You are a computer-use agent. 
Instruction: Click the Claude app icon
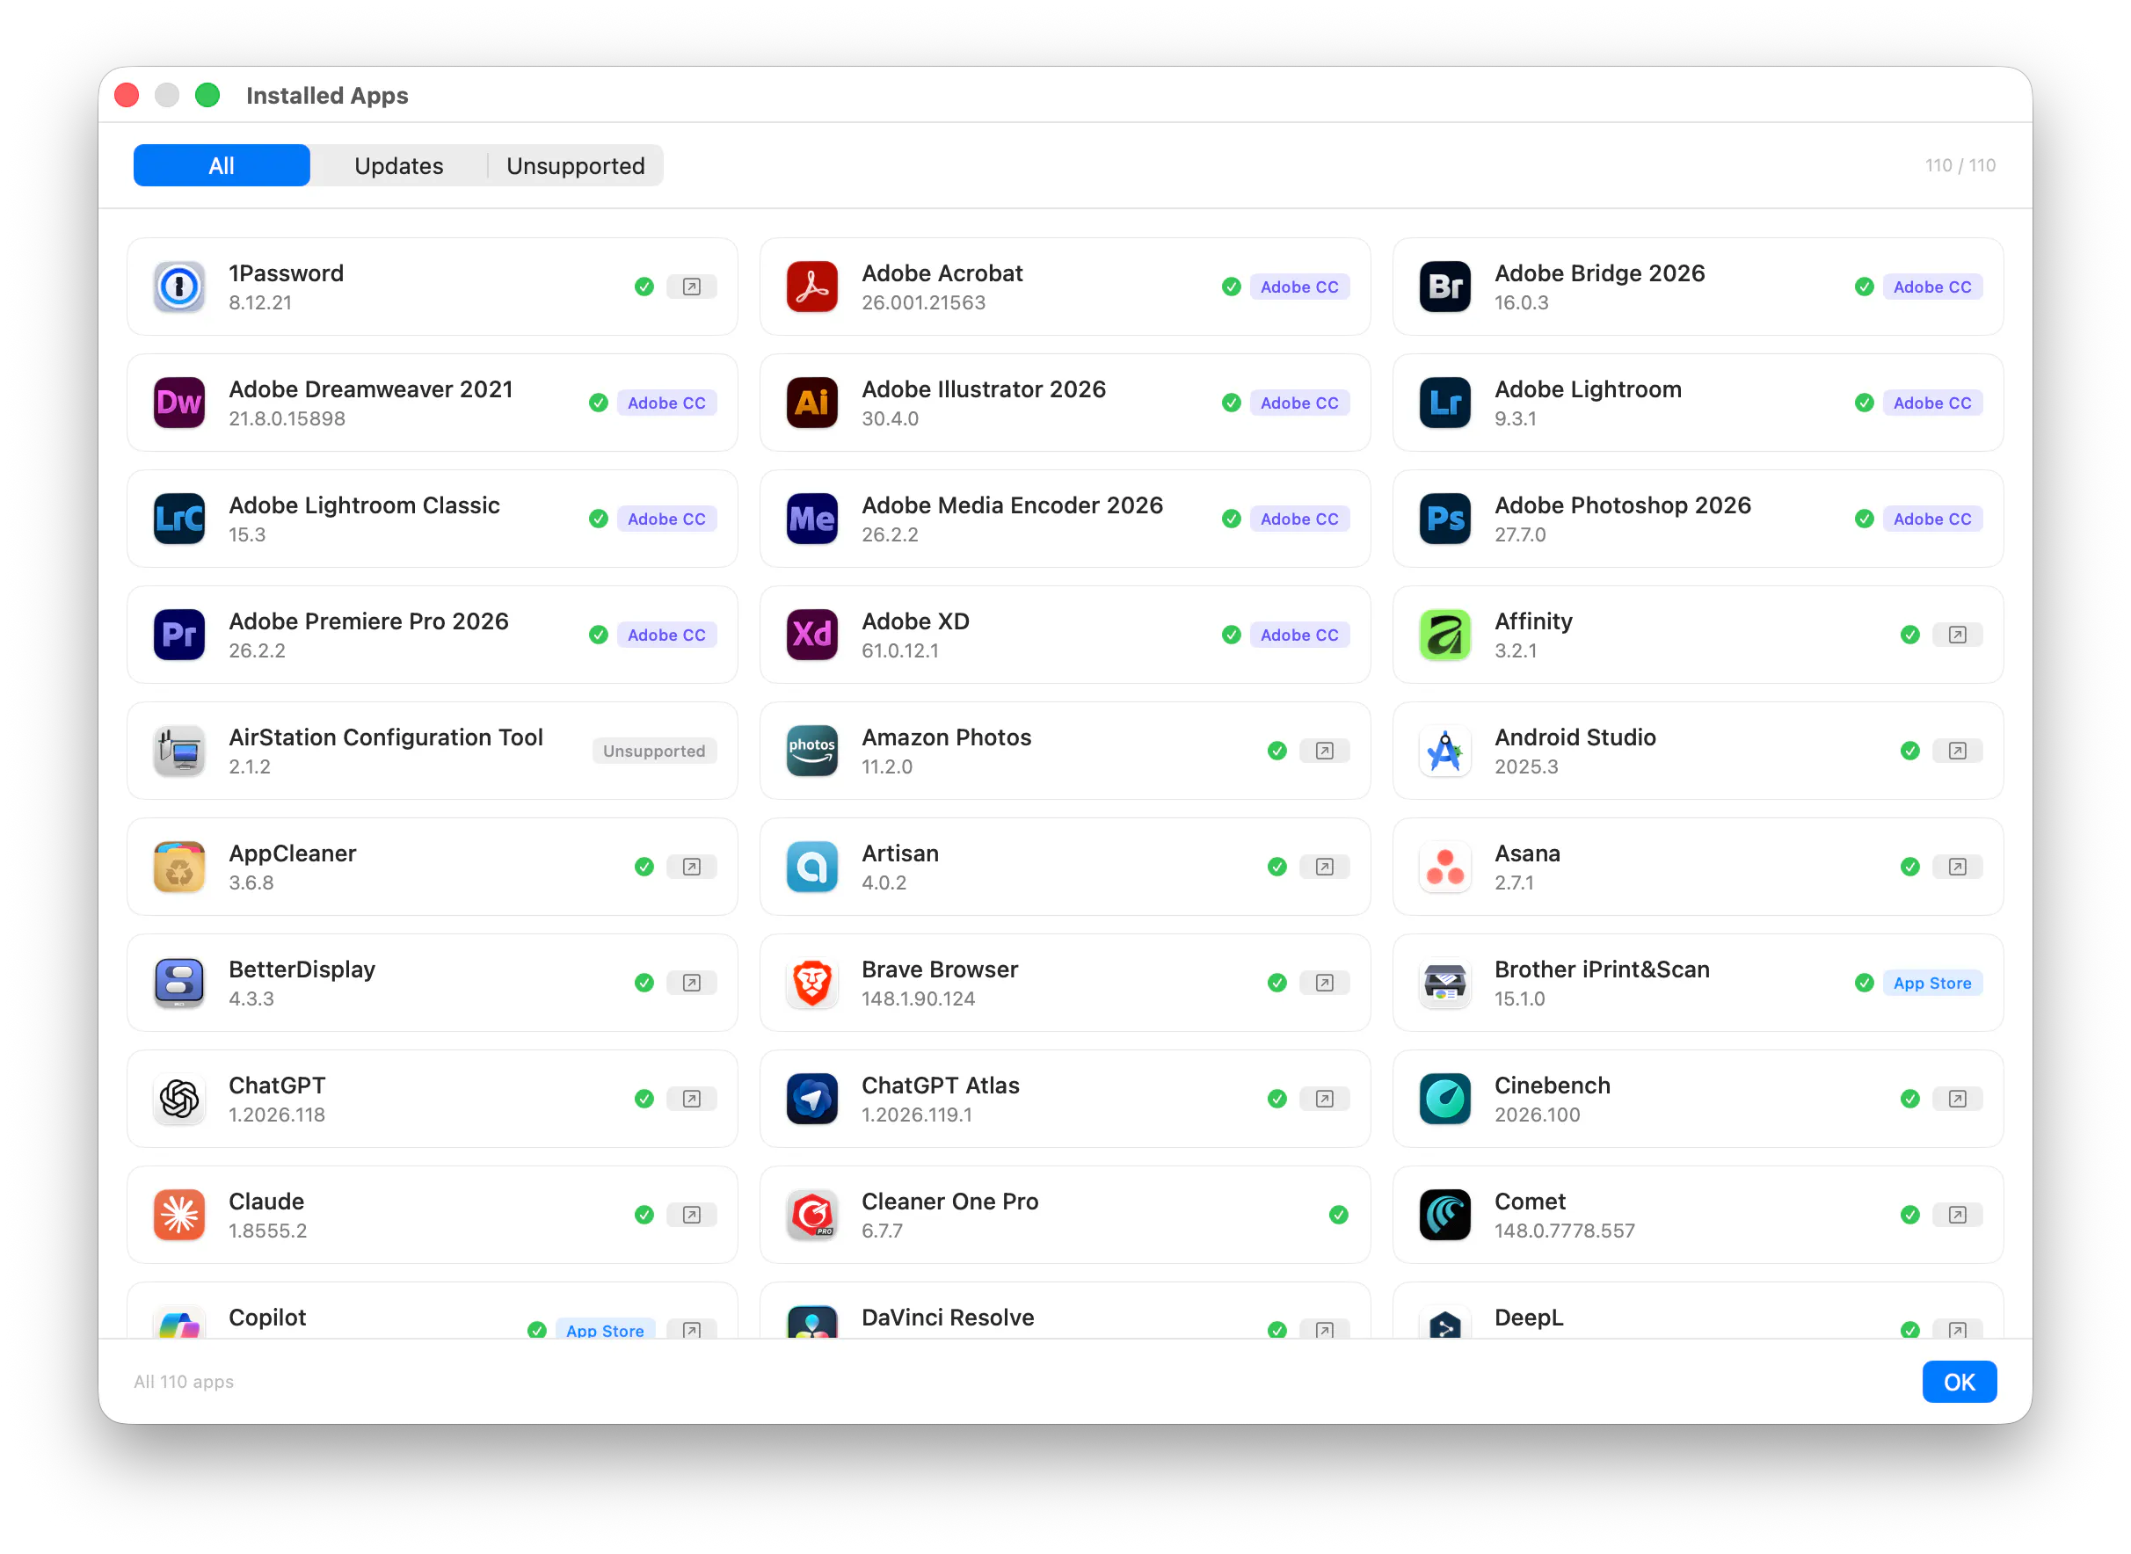coord(178,1215)
